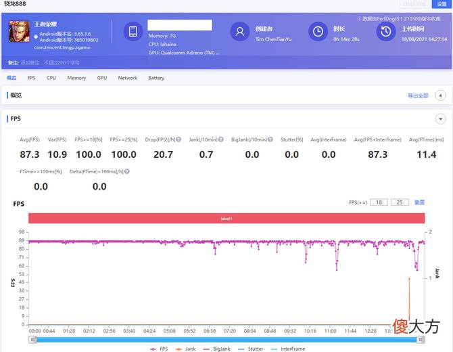
Task: Open the Battery tab
Action: (x=156, y=78)
